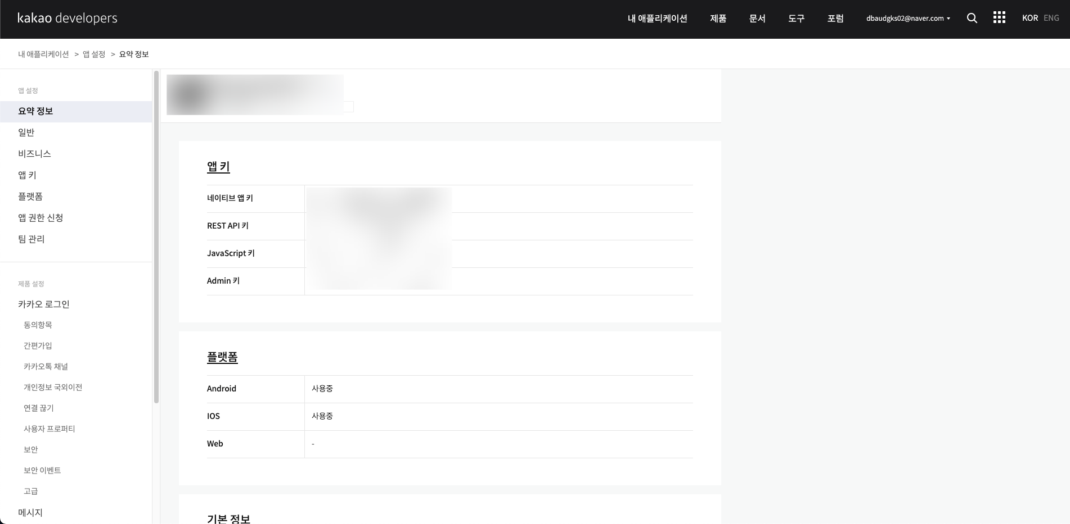Click the Admin 키 row label
Screen dimensions: 1070x524
223,281
